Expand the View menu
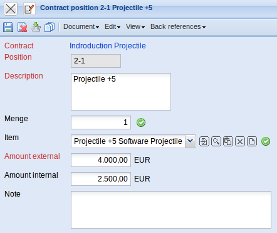The width and height of the screenshot is (277, 233). 135,27
